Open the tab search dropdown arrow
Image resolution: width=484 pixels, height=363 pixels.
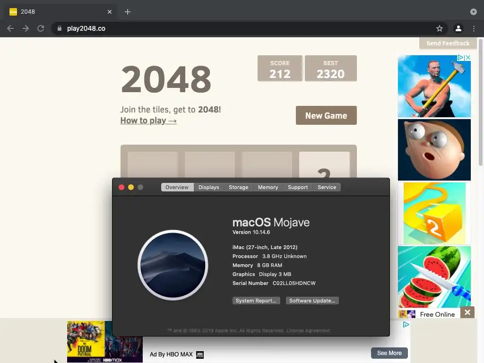[x=474, y=12]
